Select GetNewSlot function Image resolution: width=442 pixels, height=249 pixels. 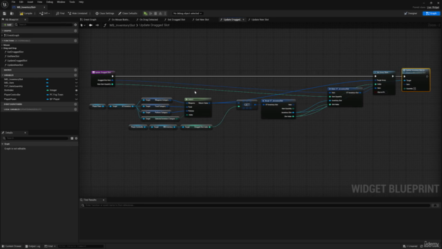pyautogui.click(x=13, y=56)
